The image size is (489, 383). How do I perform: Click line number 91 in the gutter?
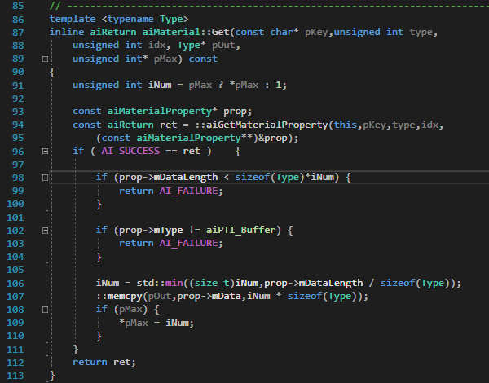point(18,86)
